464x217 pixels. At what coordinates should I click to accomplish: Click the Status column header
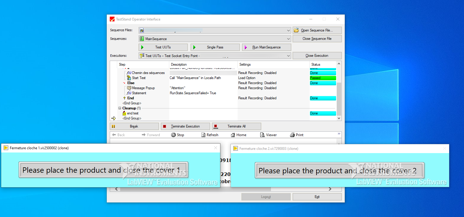[316, 65]
